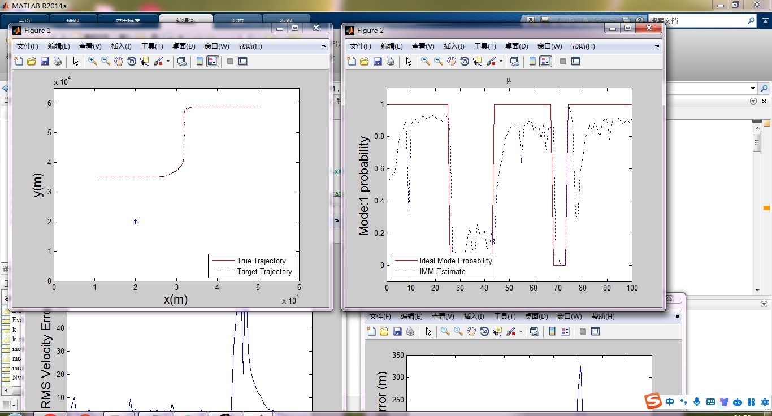Click Sogou soft keyboard icon
Viewport: 772px width, 416px height.
pyautogui.click(x=710, y=402)
